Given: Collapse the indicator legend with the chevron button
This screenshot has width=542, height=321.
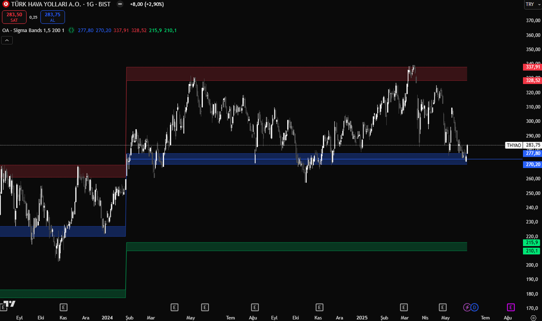Looking at the screenshot, I should point(7,40).
